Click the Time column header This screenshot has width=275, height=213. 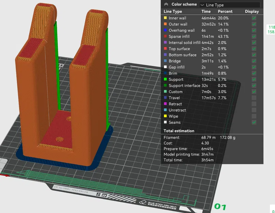[206, 11]
